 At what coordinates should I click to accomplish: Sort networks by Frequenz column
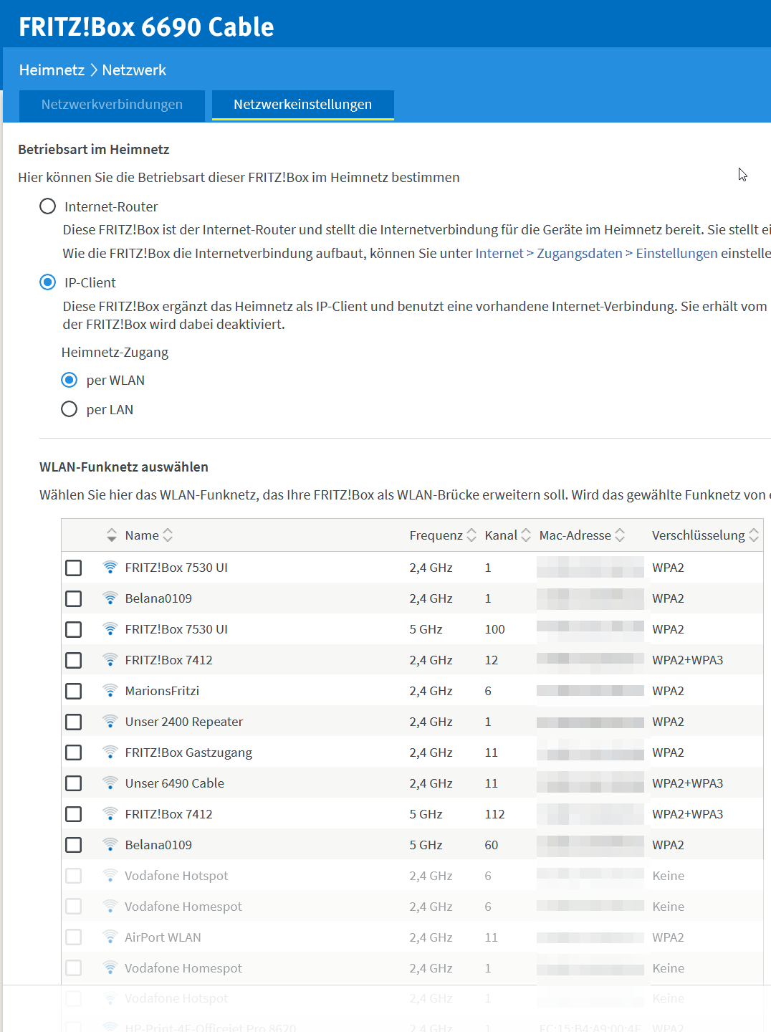coord(471,535)
